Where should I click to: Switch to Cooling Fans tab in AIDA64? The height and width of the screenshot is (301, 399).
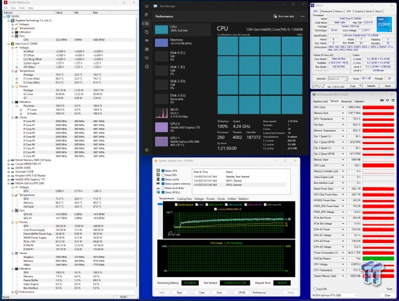point(184,199)
